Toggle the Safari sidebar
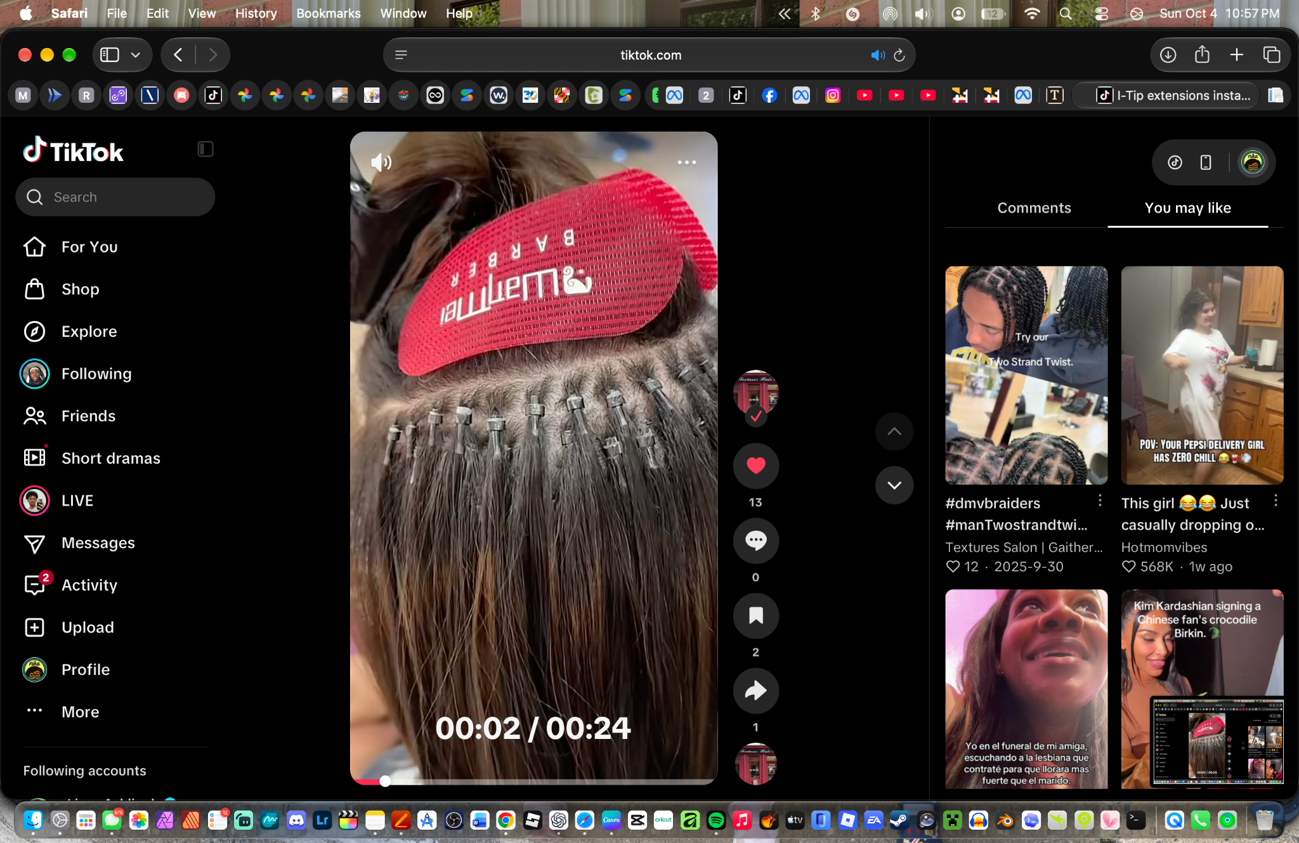 click(110, 55)
